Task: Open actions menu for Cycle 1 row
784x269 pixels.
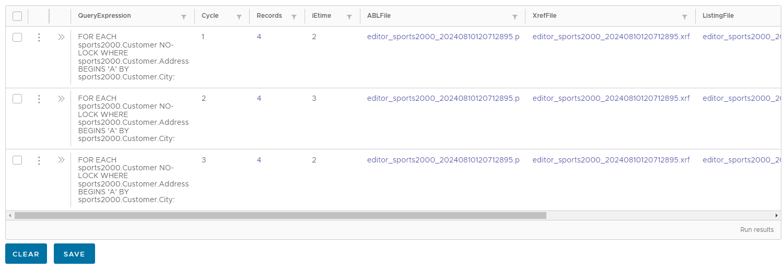Action: click(39, 38)
